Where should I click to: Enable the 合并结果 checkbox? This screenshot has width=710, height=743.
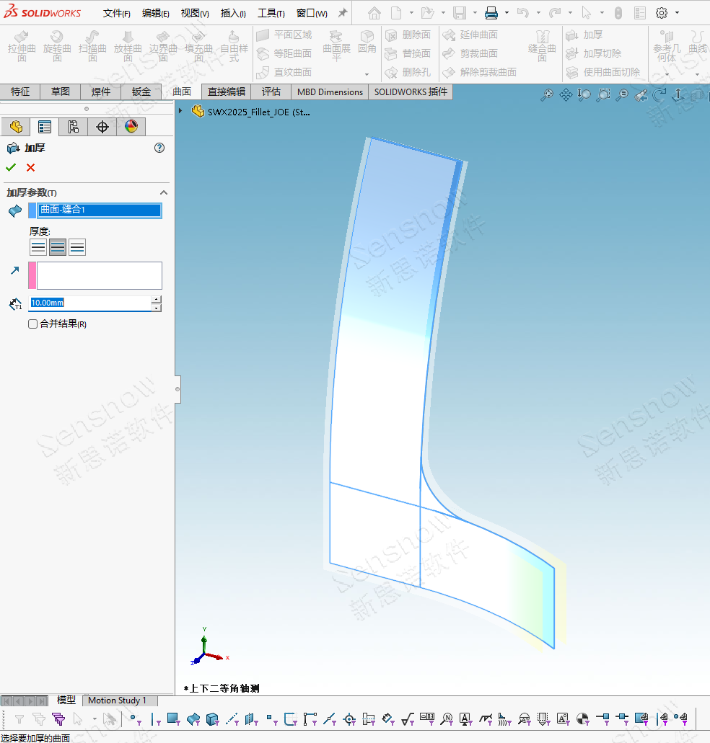coord(32,324)
